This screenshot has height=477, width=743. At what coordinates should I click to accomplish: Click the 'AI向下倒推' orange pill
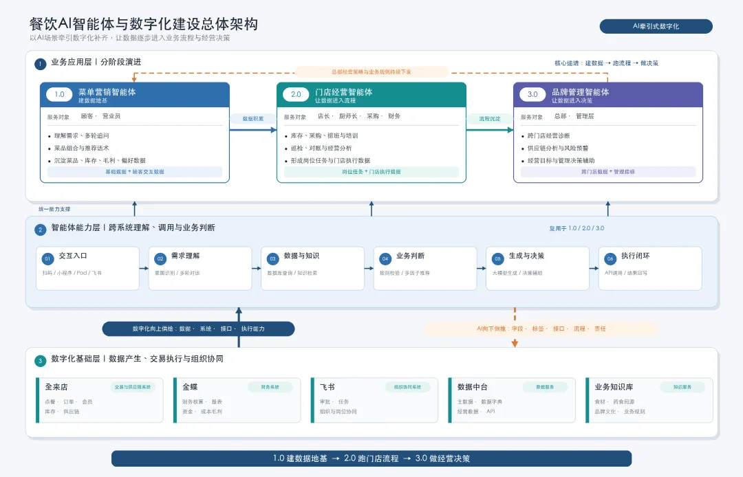coord(541,329)
